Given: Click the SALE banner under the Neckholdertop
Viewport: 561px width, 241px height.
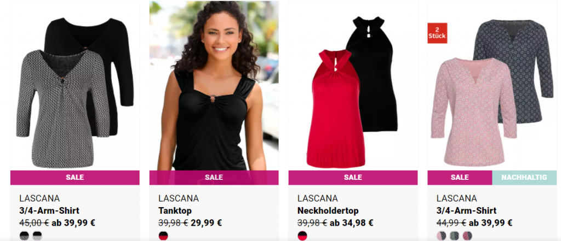Looking at the screenshot, I should 353,178.
